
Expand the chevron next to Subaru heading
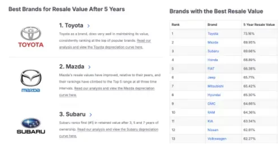pos(91,115)
